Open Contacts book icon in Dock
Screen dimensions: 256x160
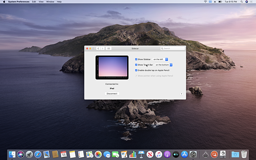tap(55, 154)
